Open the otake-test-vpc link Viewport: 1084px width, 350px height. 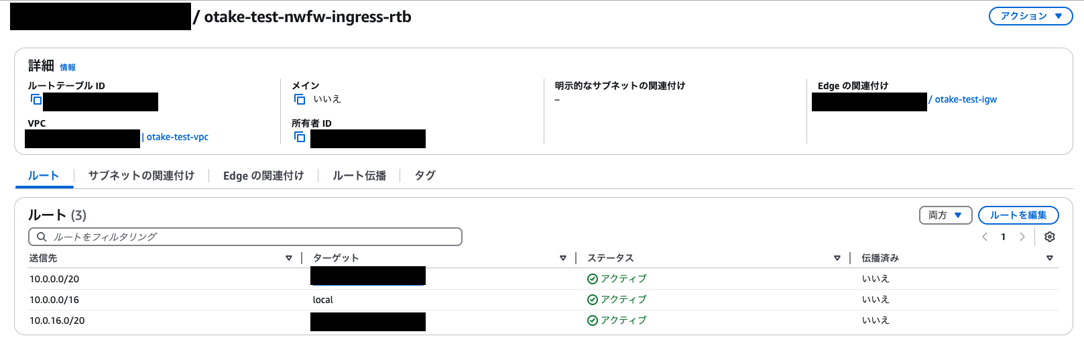click(178, 137)
